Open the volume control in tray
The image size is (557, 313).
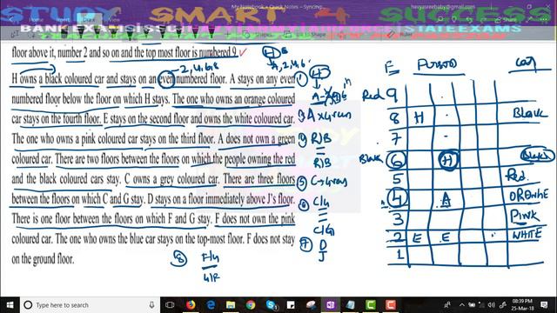tap(492, 305)
